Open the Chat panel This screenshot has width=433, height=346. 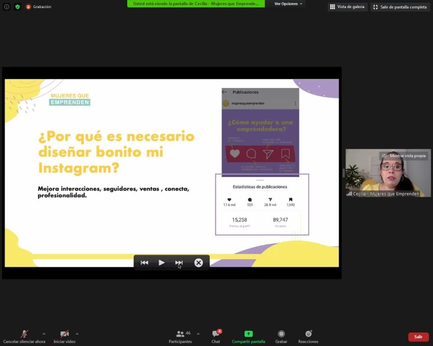(216, 337)
